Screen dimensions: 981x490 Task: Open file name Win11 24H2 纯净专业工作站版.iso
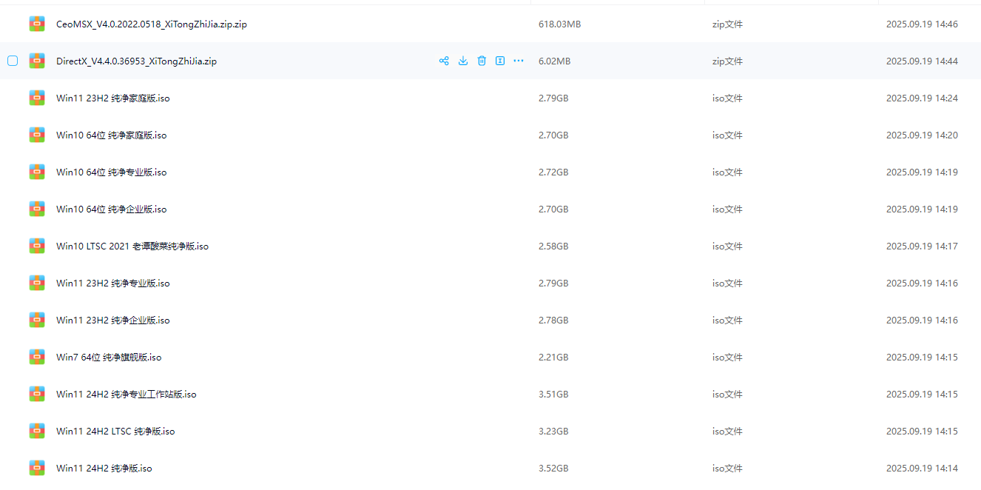pos(127,394)
